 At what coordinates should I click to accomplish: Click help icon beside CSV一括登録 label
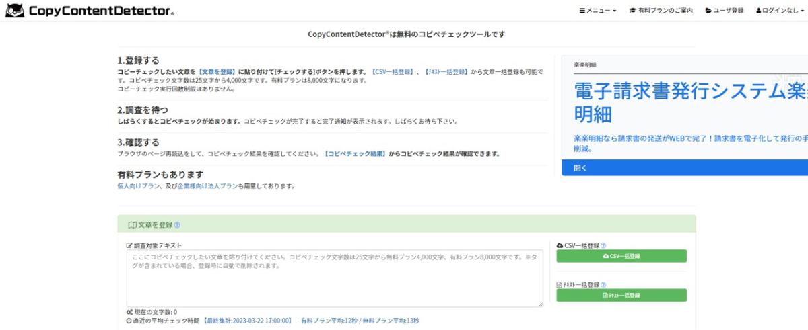603,246
